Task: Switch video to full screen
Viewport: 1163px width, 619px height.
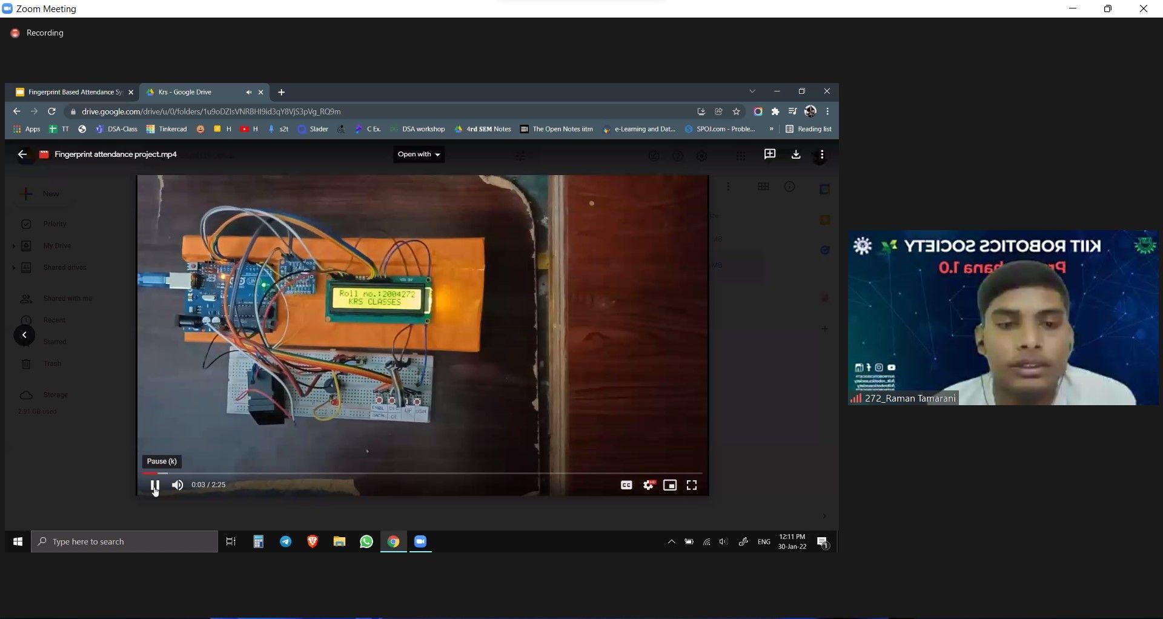Action: (692, 485)
